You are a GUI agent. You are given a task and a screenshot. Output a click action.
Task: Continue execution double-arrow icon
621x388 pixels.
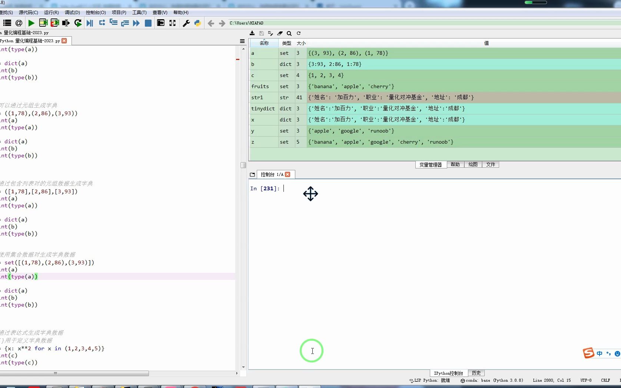pyautogui.click(x=136, y=23)
